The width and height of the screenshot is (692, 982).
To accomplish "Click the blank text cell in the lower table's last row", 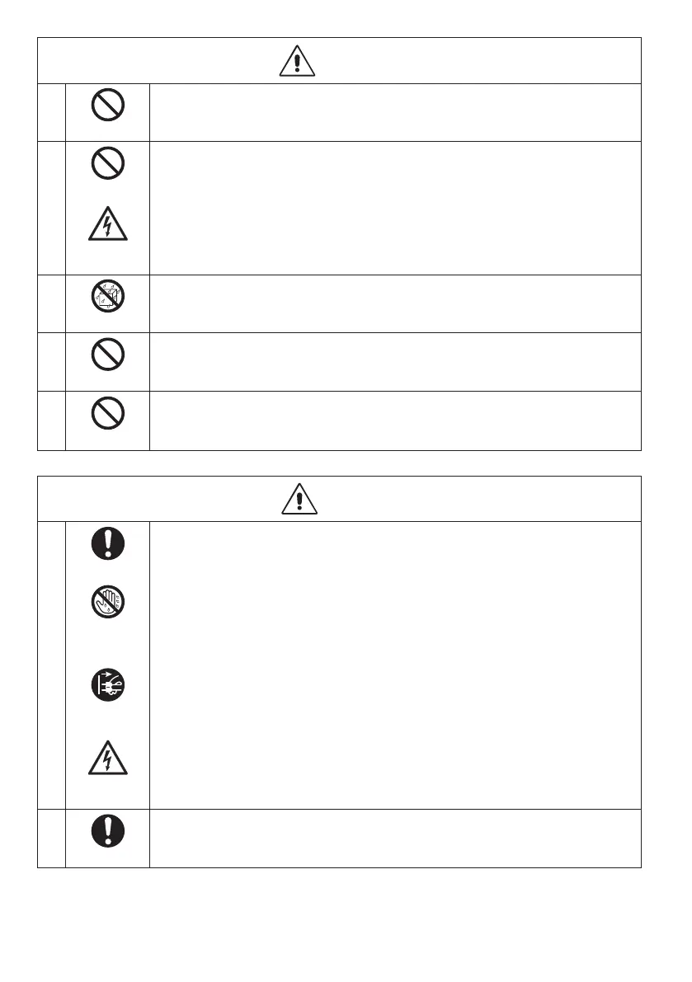I will (395, 839).
